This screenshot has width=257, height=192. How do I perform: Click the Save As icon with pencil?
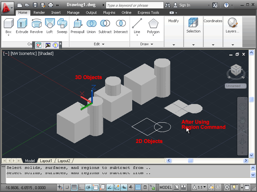pos(43,5)
